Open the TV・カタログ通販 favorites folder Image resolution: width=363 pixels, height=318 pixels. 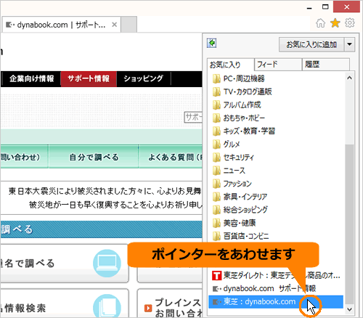pos(242,91)
